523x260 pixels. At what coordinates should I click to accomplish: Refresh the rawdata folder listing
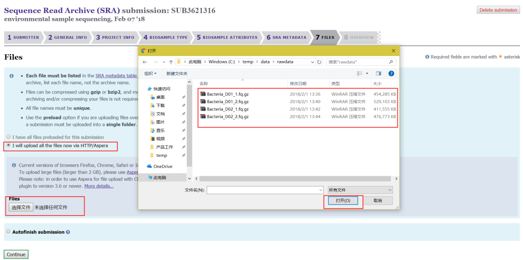320,62
